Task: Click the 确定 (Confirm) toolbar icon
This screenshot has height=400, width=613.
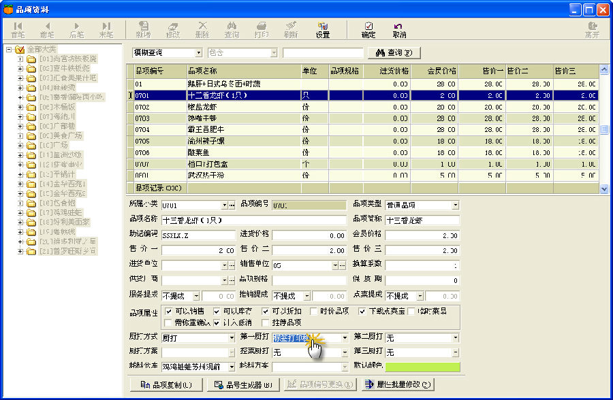Action: [x=368, y=29]
